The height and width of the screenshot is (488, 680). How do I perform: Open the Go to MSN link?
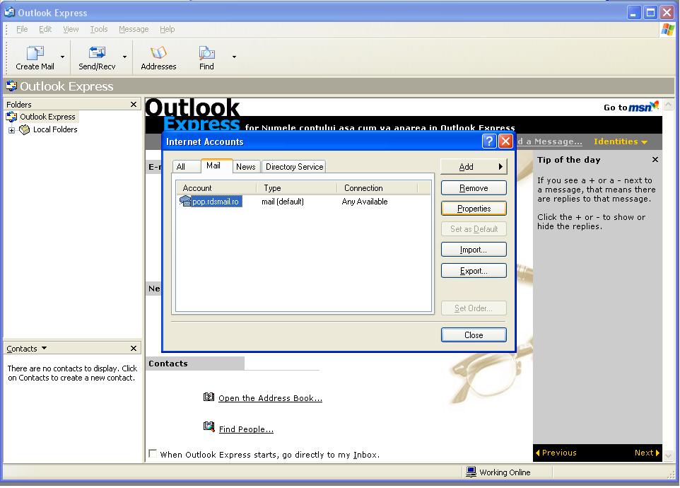[x=631, y=107]
